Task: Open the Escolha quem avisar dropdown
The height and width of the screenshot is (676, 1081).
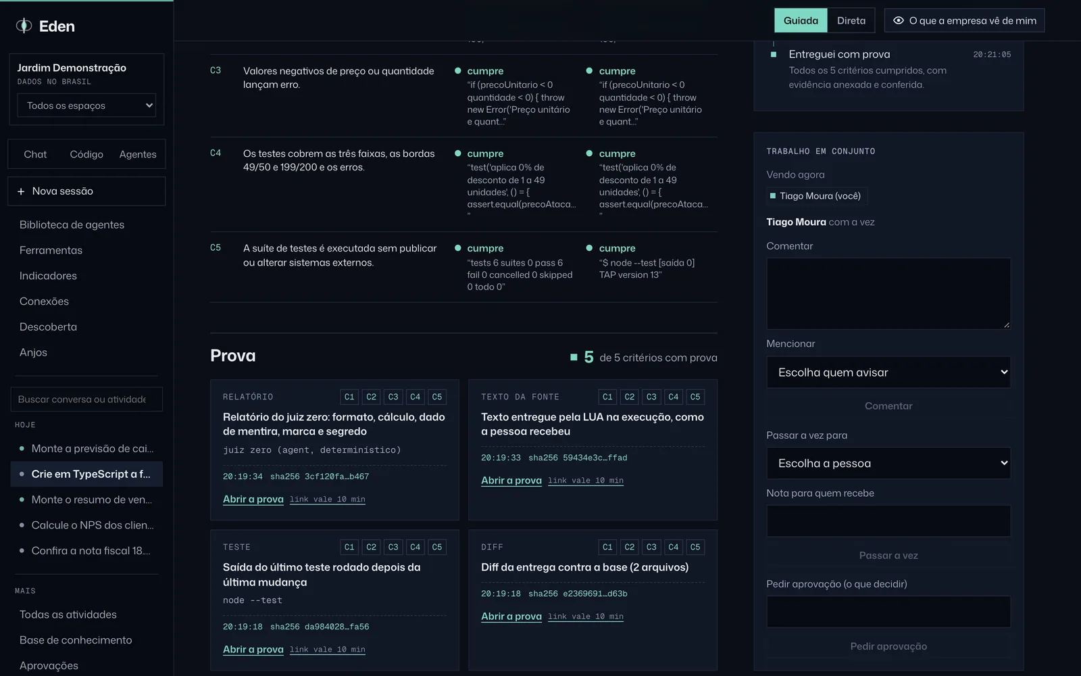Action: (888, 372)
